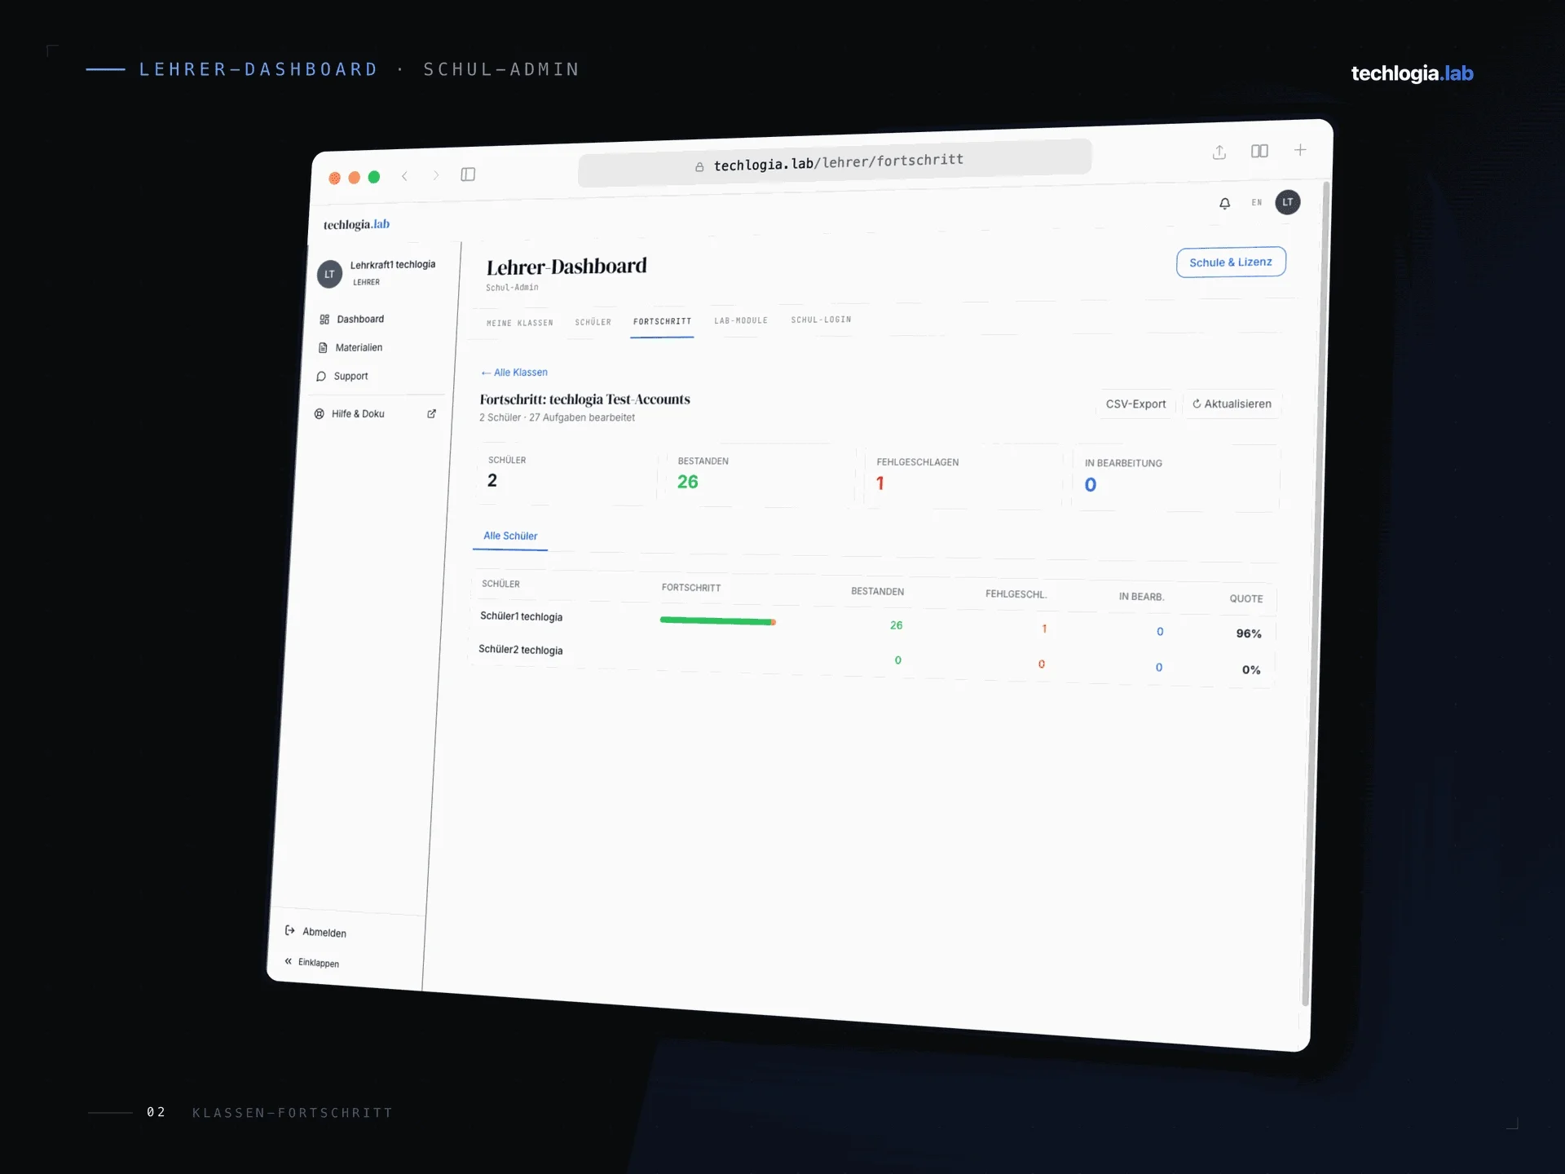Select the Alle Schüler sub-tab
This screenshot has width=1565, height=1174.
(x=510, y=536)
